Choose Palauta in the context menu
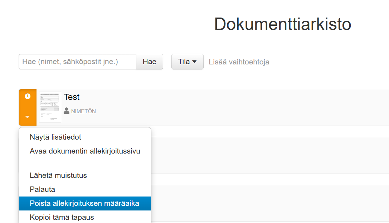This screenshot has height=223, width=389. [85, 189]
